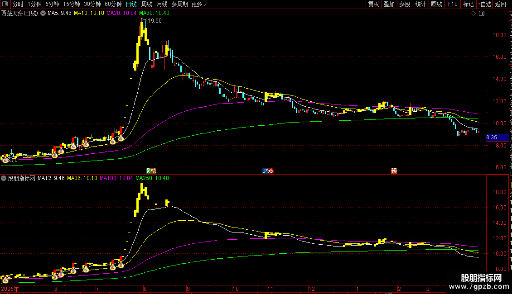Click the 返回 back button
The height and width of the screenshot is (294, 512).
pyautogui.click(x=501, y=4)
